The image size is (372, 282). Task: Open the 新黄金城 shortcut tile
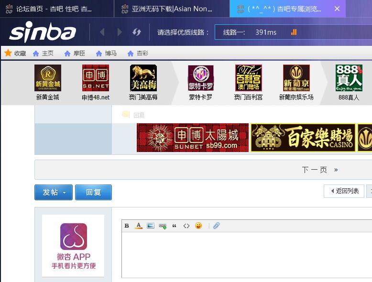click(48, 82)
